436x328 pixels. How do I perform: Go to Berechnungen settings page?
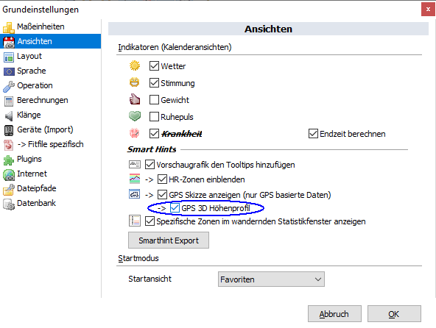tap(42, 100)
